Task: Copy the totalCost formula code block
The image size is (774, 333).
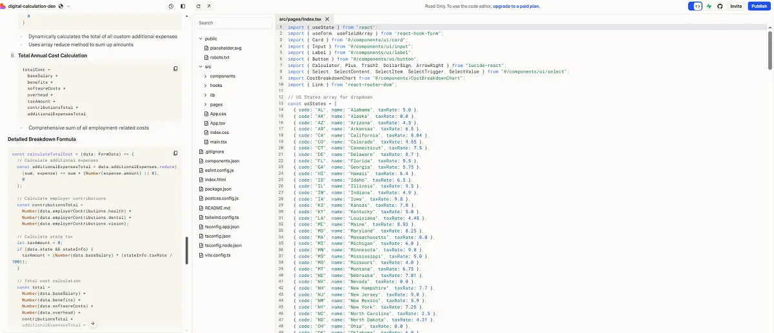Action: tap(175, 69)
